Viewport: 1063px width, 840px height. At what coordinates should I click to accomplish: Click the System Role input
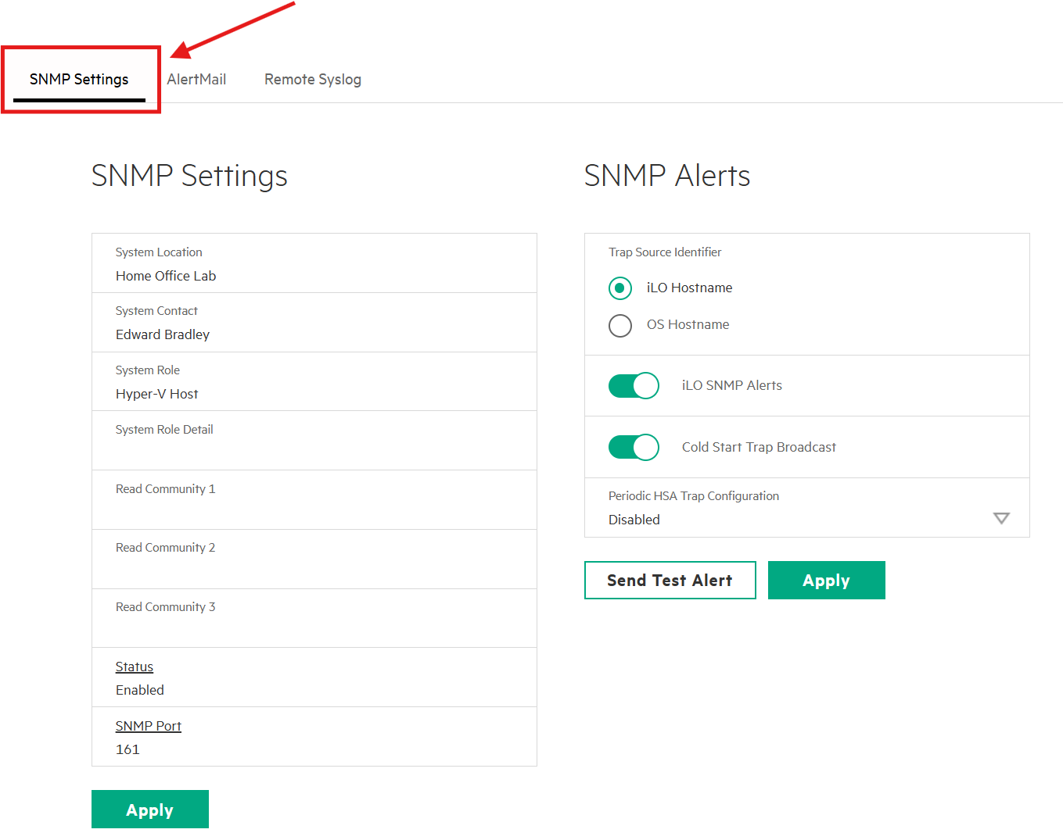pos(313,394)
